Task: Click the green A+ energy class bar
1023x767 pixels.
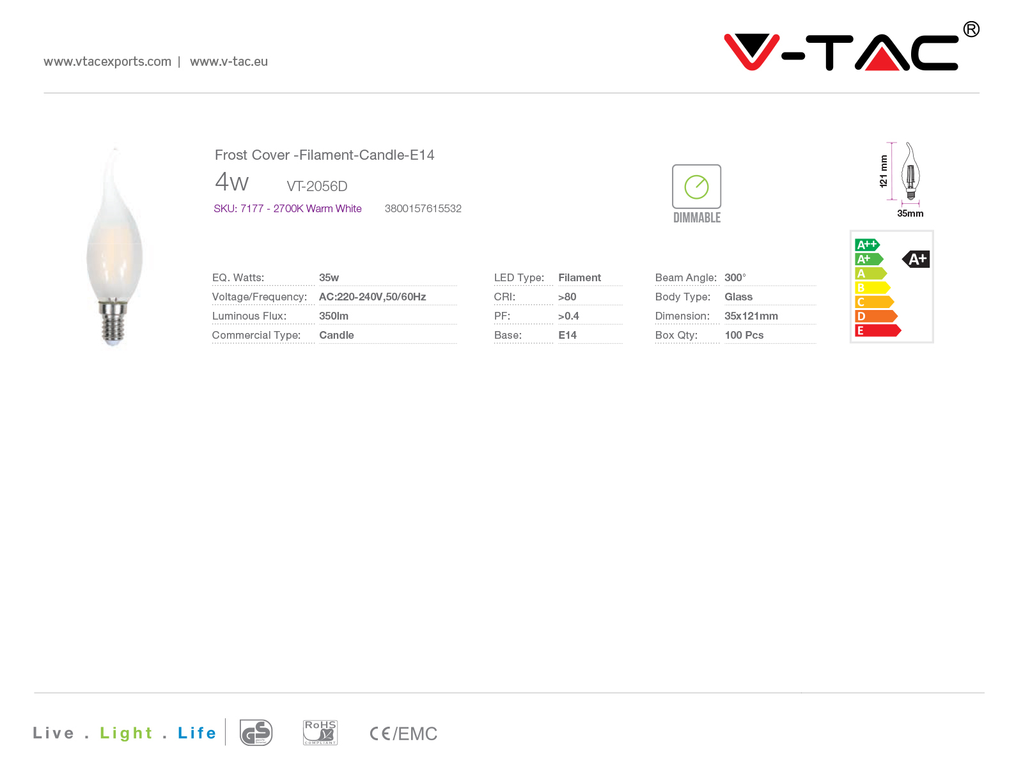Action: 869,259
